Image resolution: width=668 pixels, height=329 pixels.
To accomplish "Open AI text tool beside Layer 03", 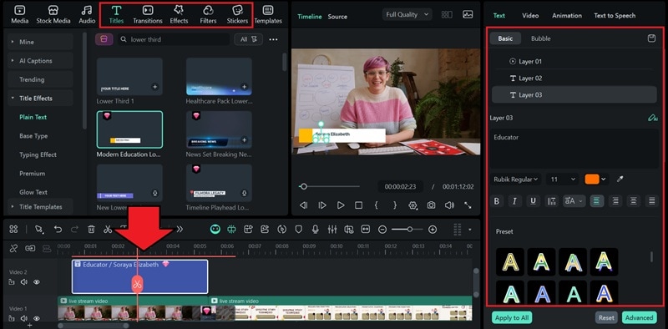I will (x=652, y=118).
